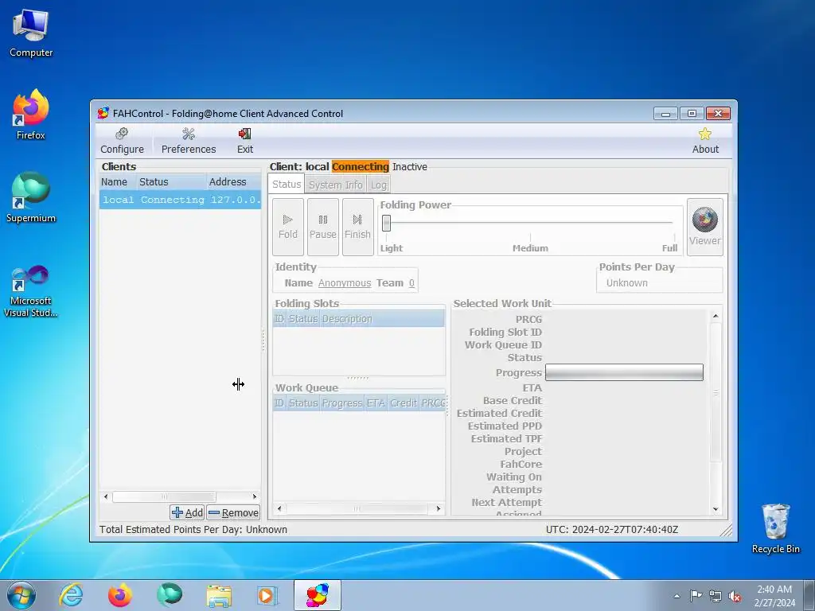Open Preferences from the toolbar
Viewport: 815px width, 611px height.
tap(188, 141)
